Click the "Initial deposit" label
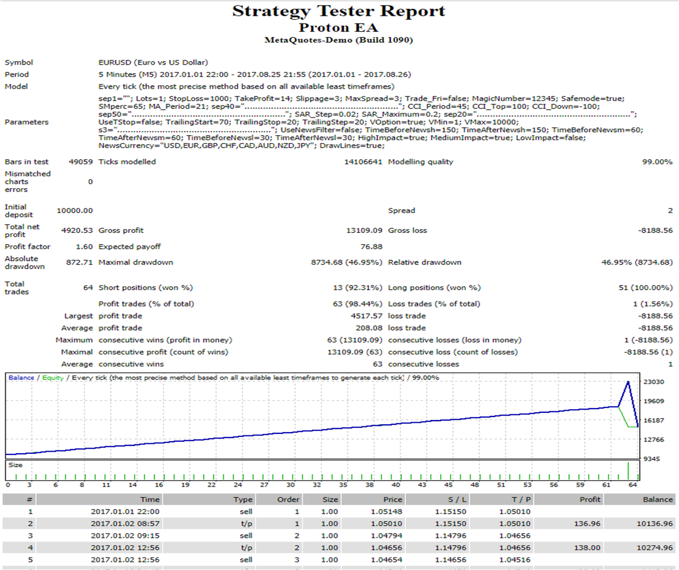The height and width of the screenshot is (570, 679). pyautogui.click(x=19, y=211)
